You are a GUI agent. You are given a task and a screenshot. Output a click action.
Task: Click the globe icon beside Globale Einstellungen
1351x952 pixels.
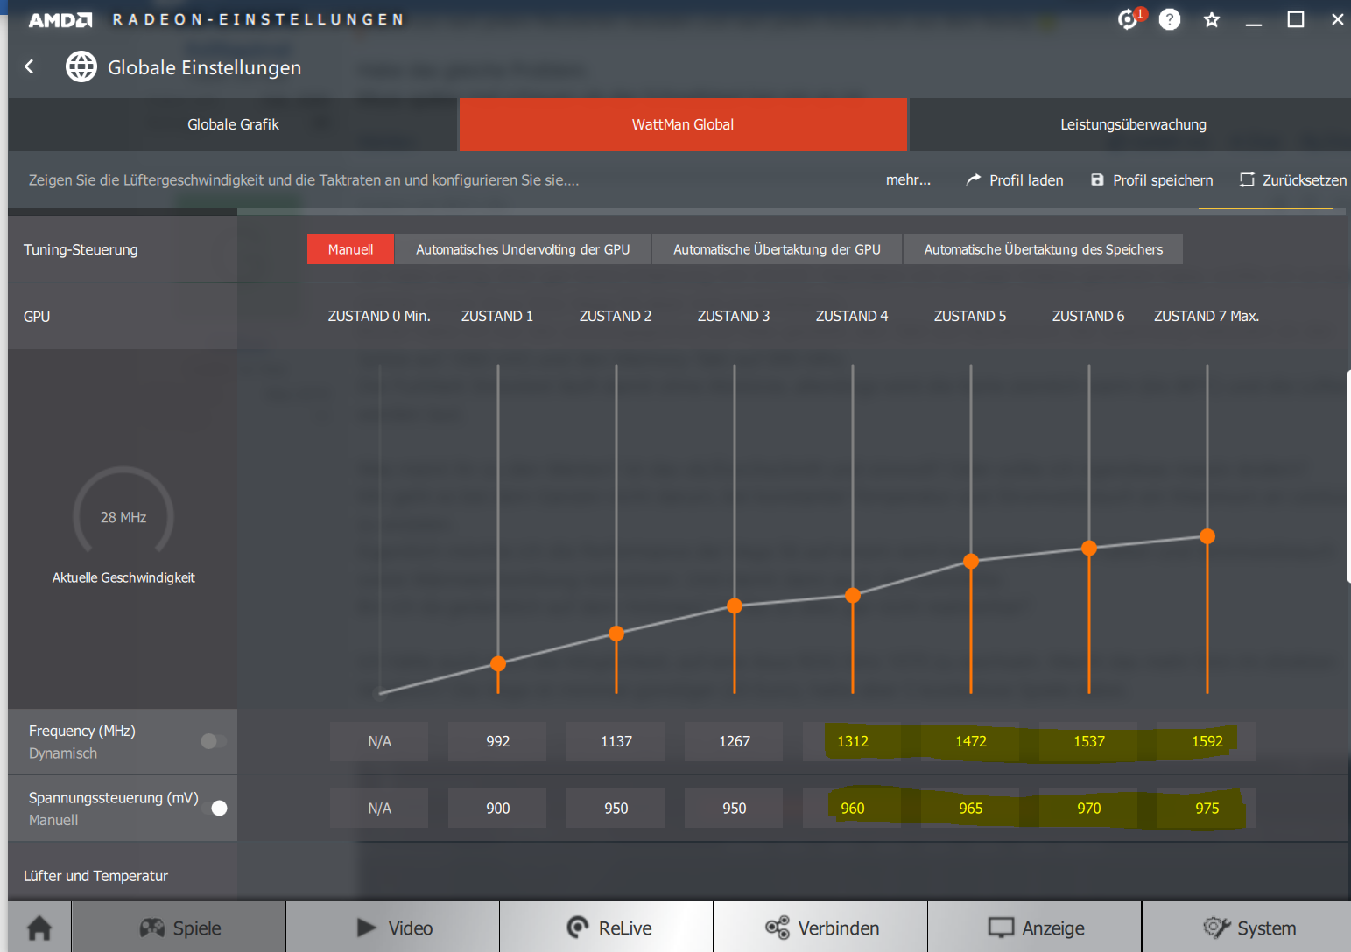tap(81, 66)
